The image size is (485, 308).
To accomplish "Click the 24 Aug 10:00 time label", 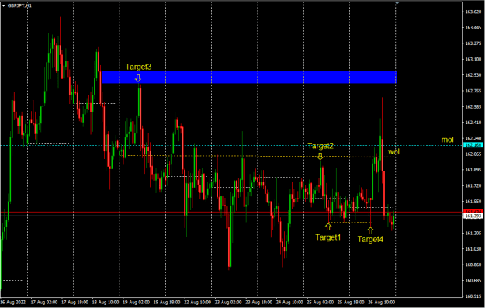I will point(289,302).
